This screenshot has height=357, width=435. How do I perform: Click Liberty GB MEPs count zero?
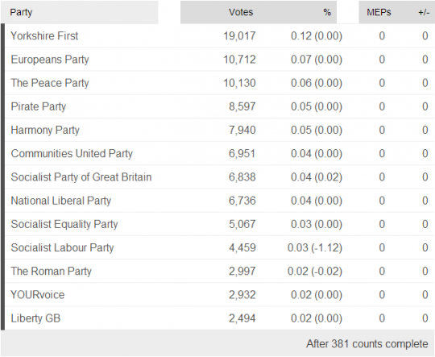point(382,318)
